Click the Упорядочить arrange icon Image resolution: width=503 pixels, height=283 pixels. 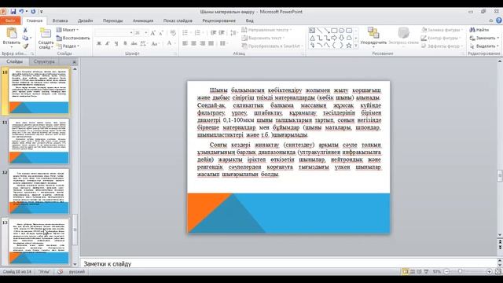pyautogui.click(x=373, y=33)
